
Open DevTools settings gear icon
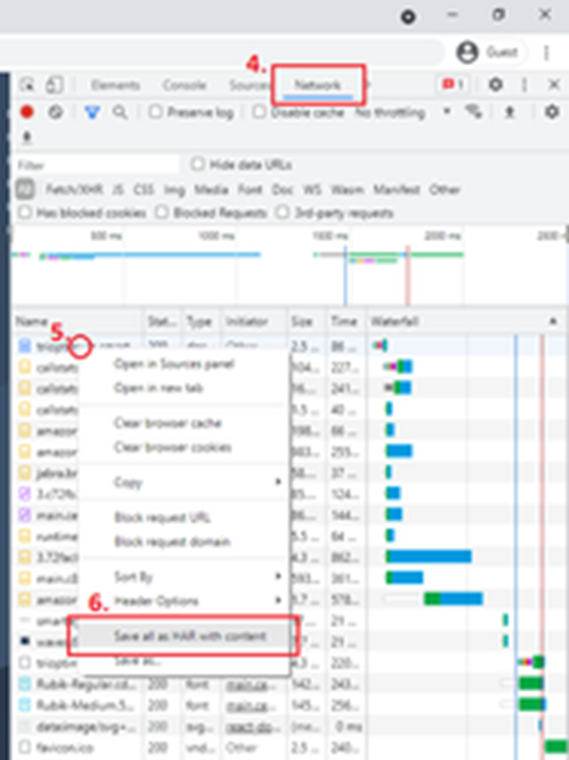[x=495, y=85]
